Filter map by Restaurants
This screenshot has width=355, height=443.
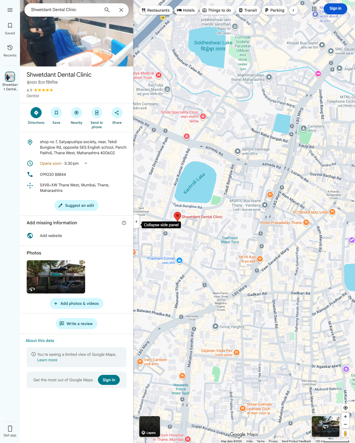coord(156,10)
